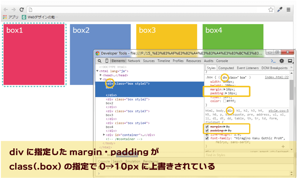Uncheck the padding: 0 declaration

(207, 131)
